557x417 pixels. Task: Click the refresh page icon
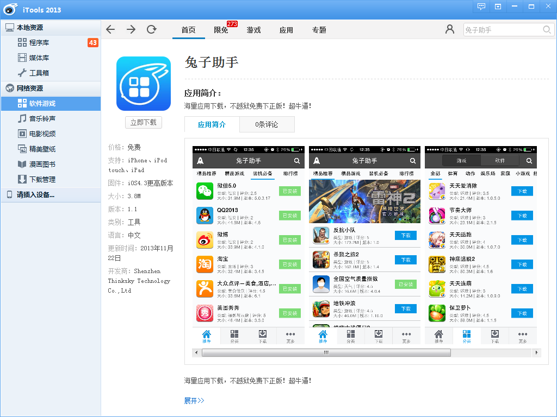pyautogui.click(x=152, y=30)
